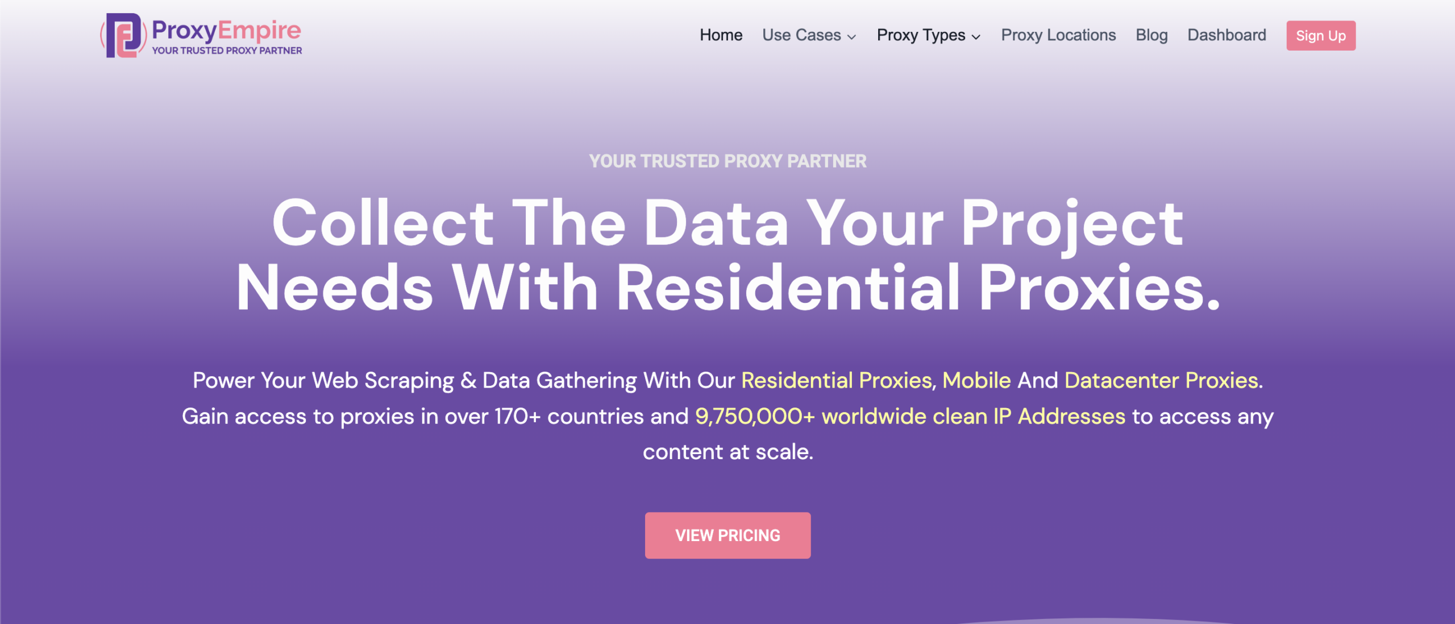Navigate to the Blog

tap(1151, 35)
